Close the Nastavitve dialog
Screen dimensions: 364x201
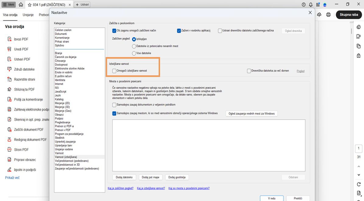310,12
